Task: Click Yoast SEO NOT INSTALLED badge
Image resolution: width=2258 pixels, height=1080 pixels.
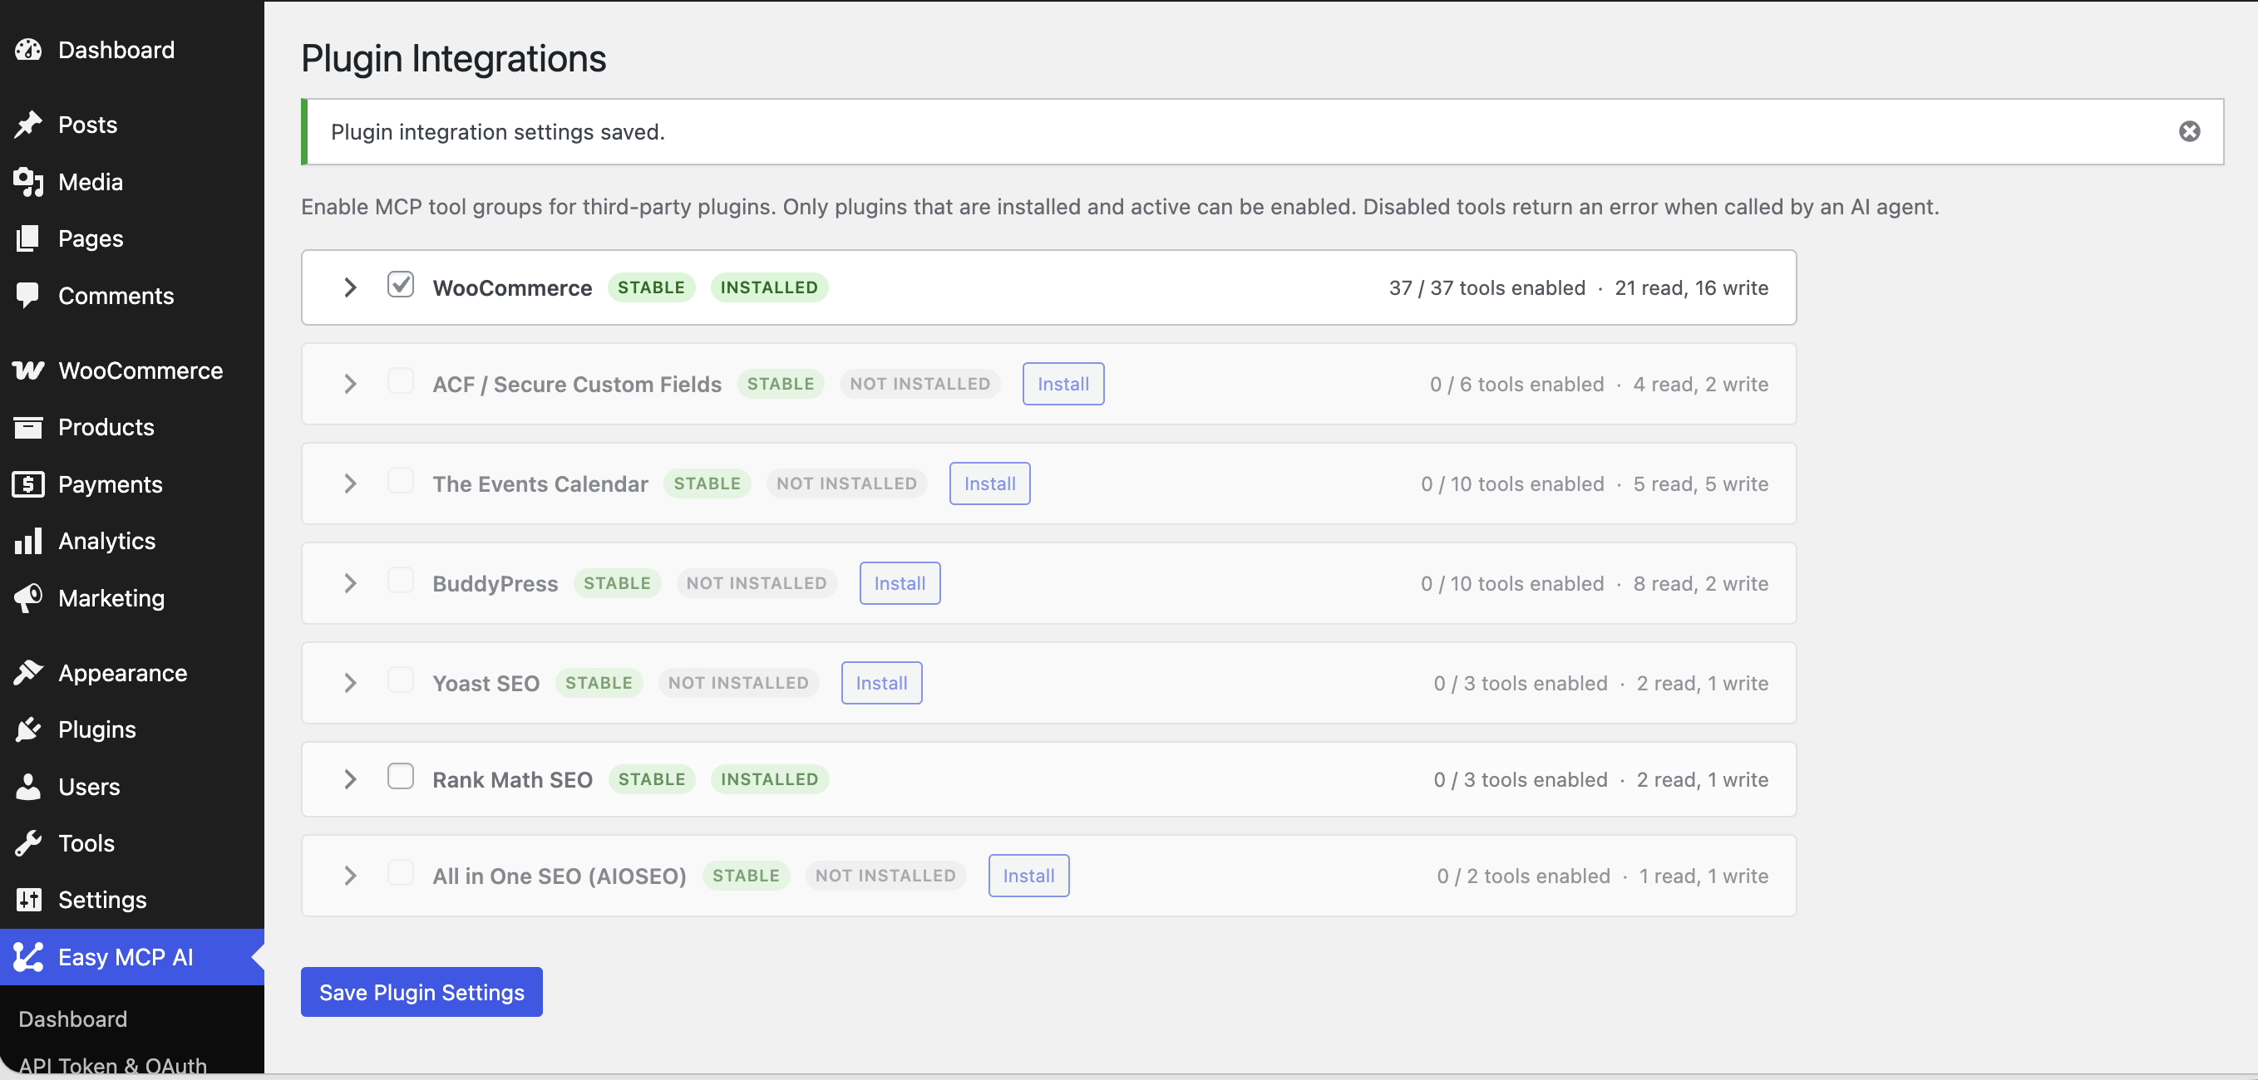Action: [x=738, y=683]
